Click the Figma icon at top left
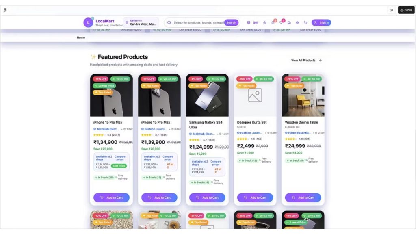 (x=5, y=10)
